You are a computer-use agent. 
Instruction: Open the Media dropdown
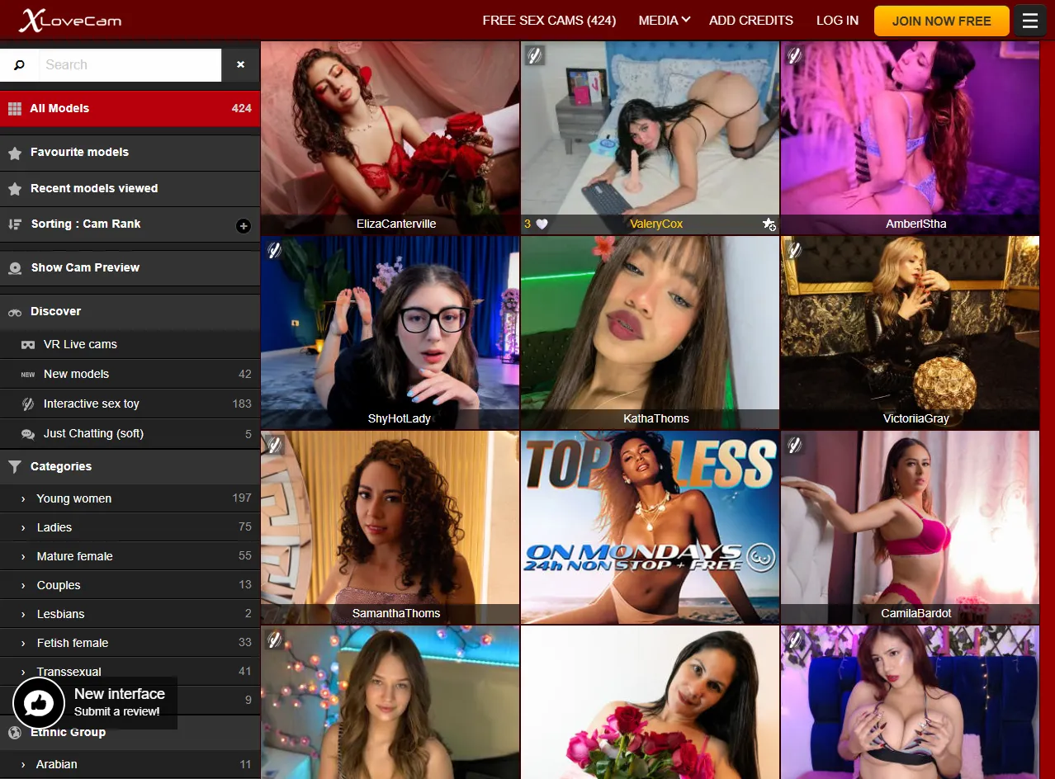pyautogui.click(x=664, y=20)
